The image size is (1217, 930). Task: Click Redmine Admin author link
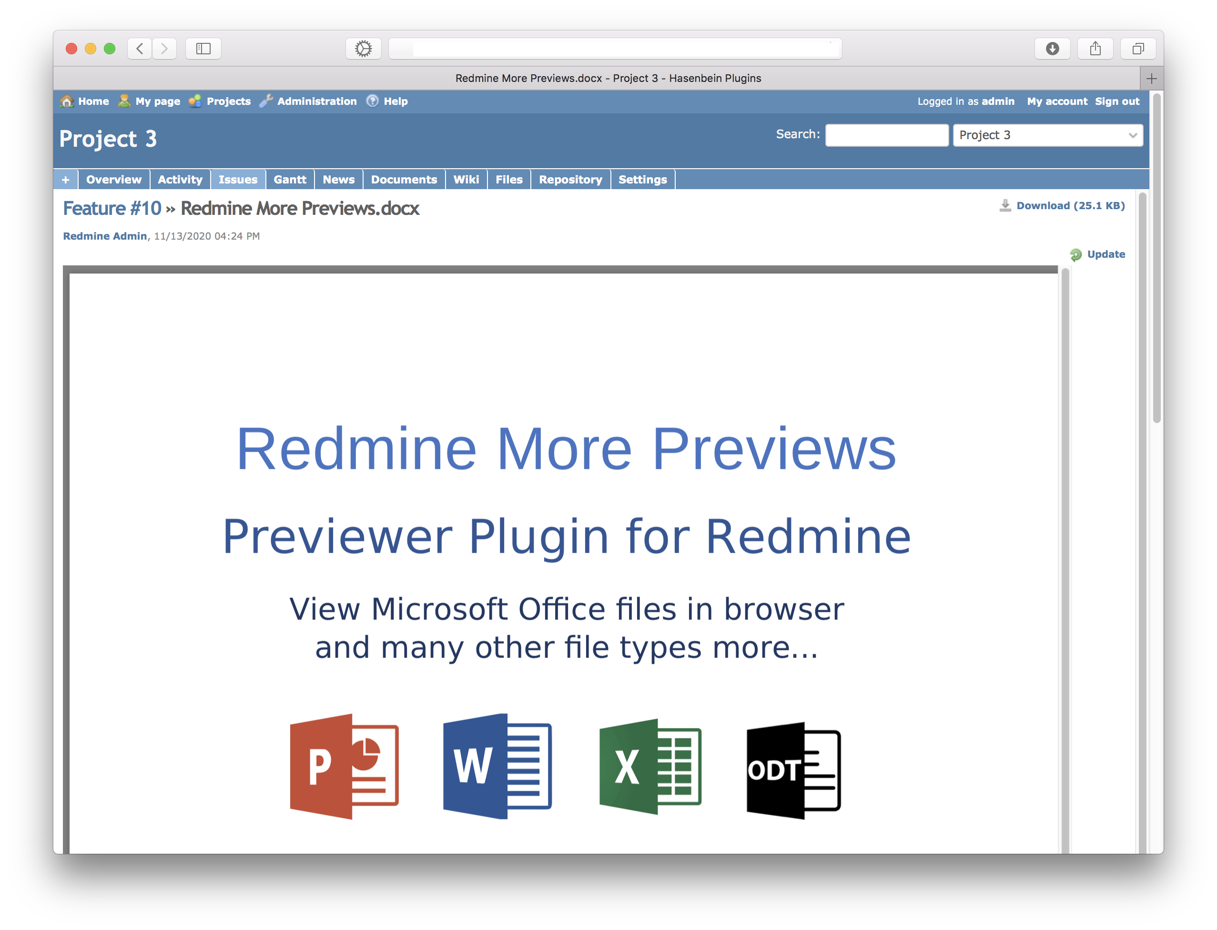point(105,236)
